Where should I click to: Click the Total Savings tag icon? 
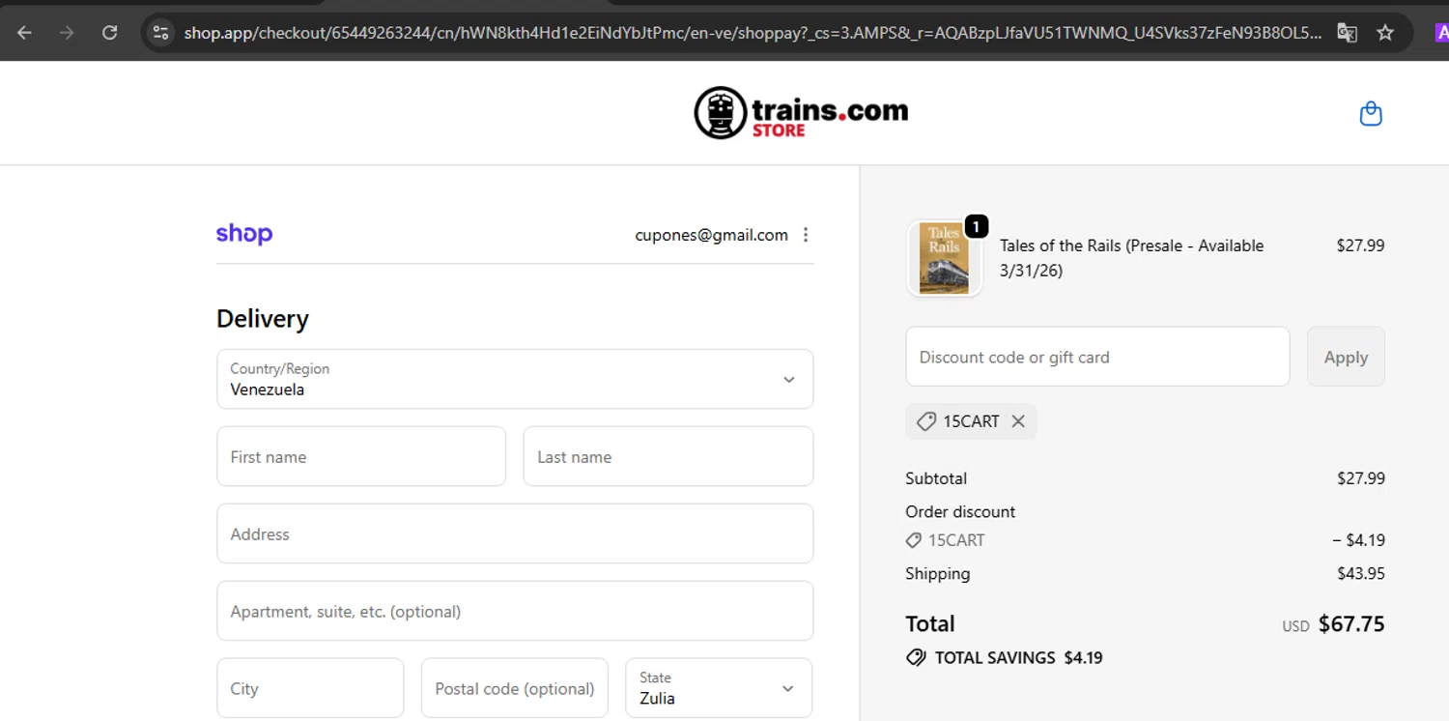[916, 658]
